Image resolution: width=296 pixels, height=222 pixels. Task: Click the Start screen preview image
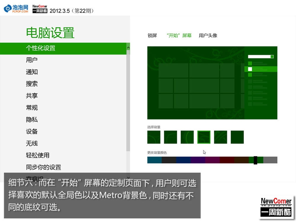pos(212,83)
